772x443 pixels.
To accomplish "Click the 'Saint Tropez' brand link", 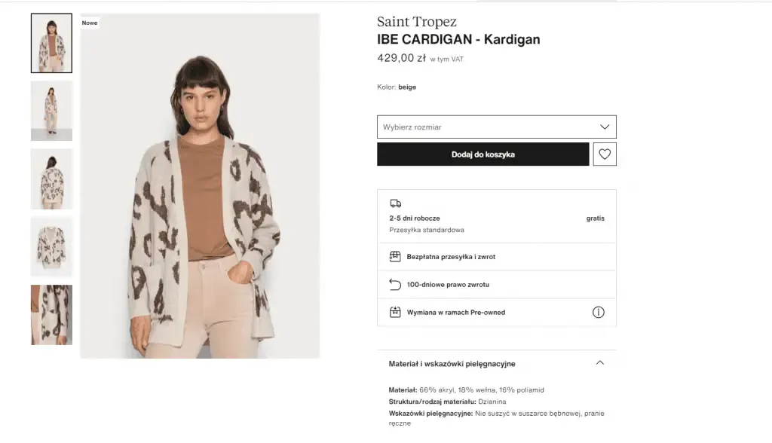I will [x=417, y=22].
